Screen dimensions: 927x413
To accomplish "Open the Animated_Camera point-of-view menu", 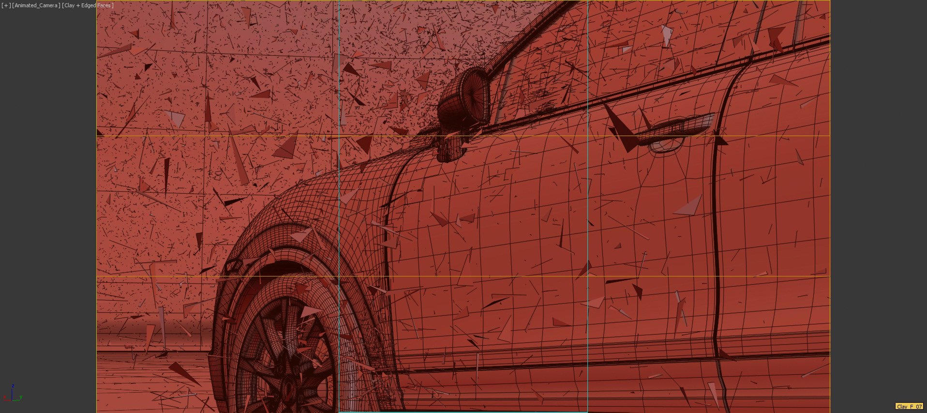I will click(x=36, y=5).
